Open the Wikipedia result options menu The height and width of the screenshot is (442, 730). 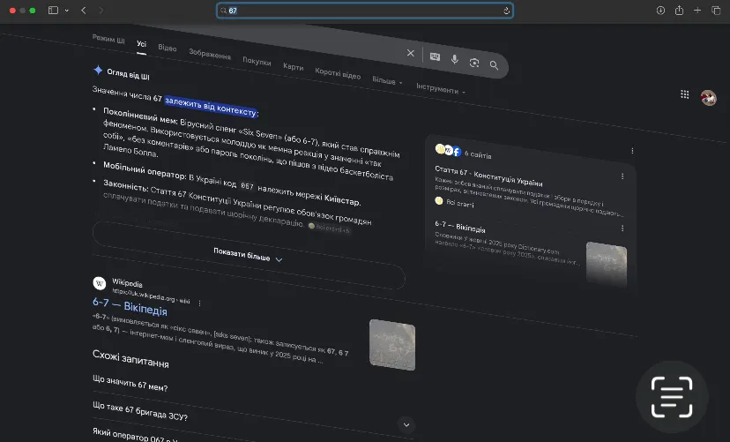click(x=199, y=303)
